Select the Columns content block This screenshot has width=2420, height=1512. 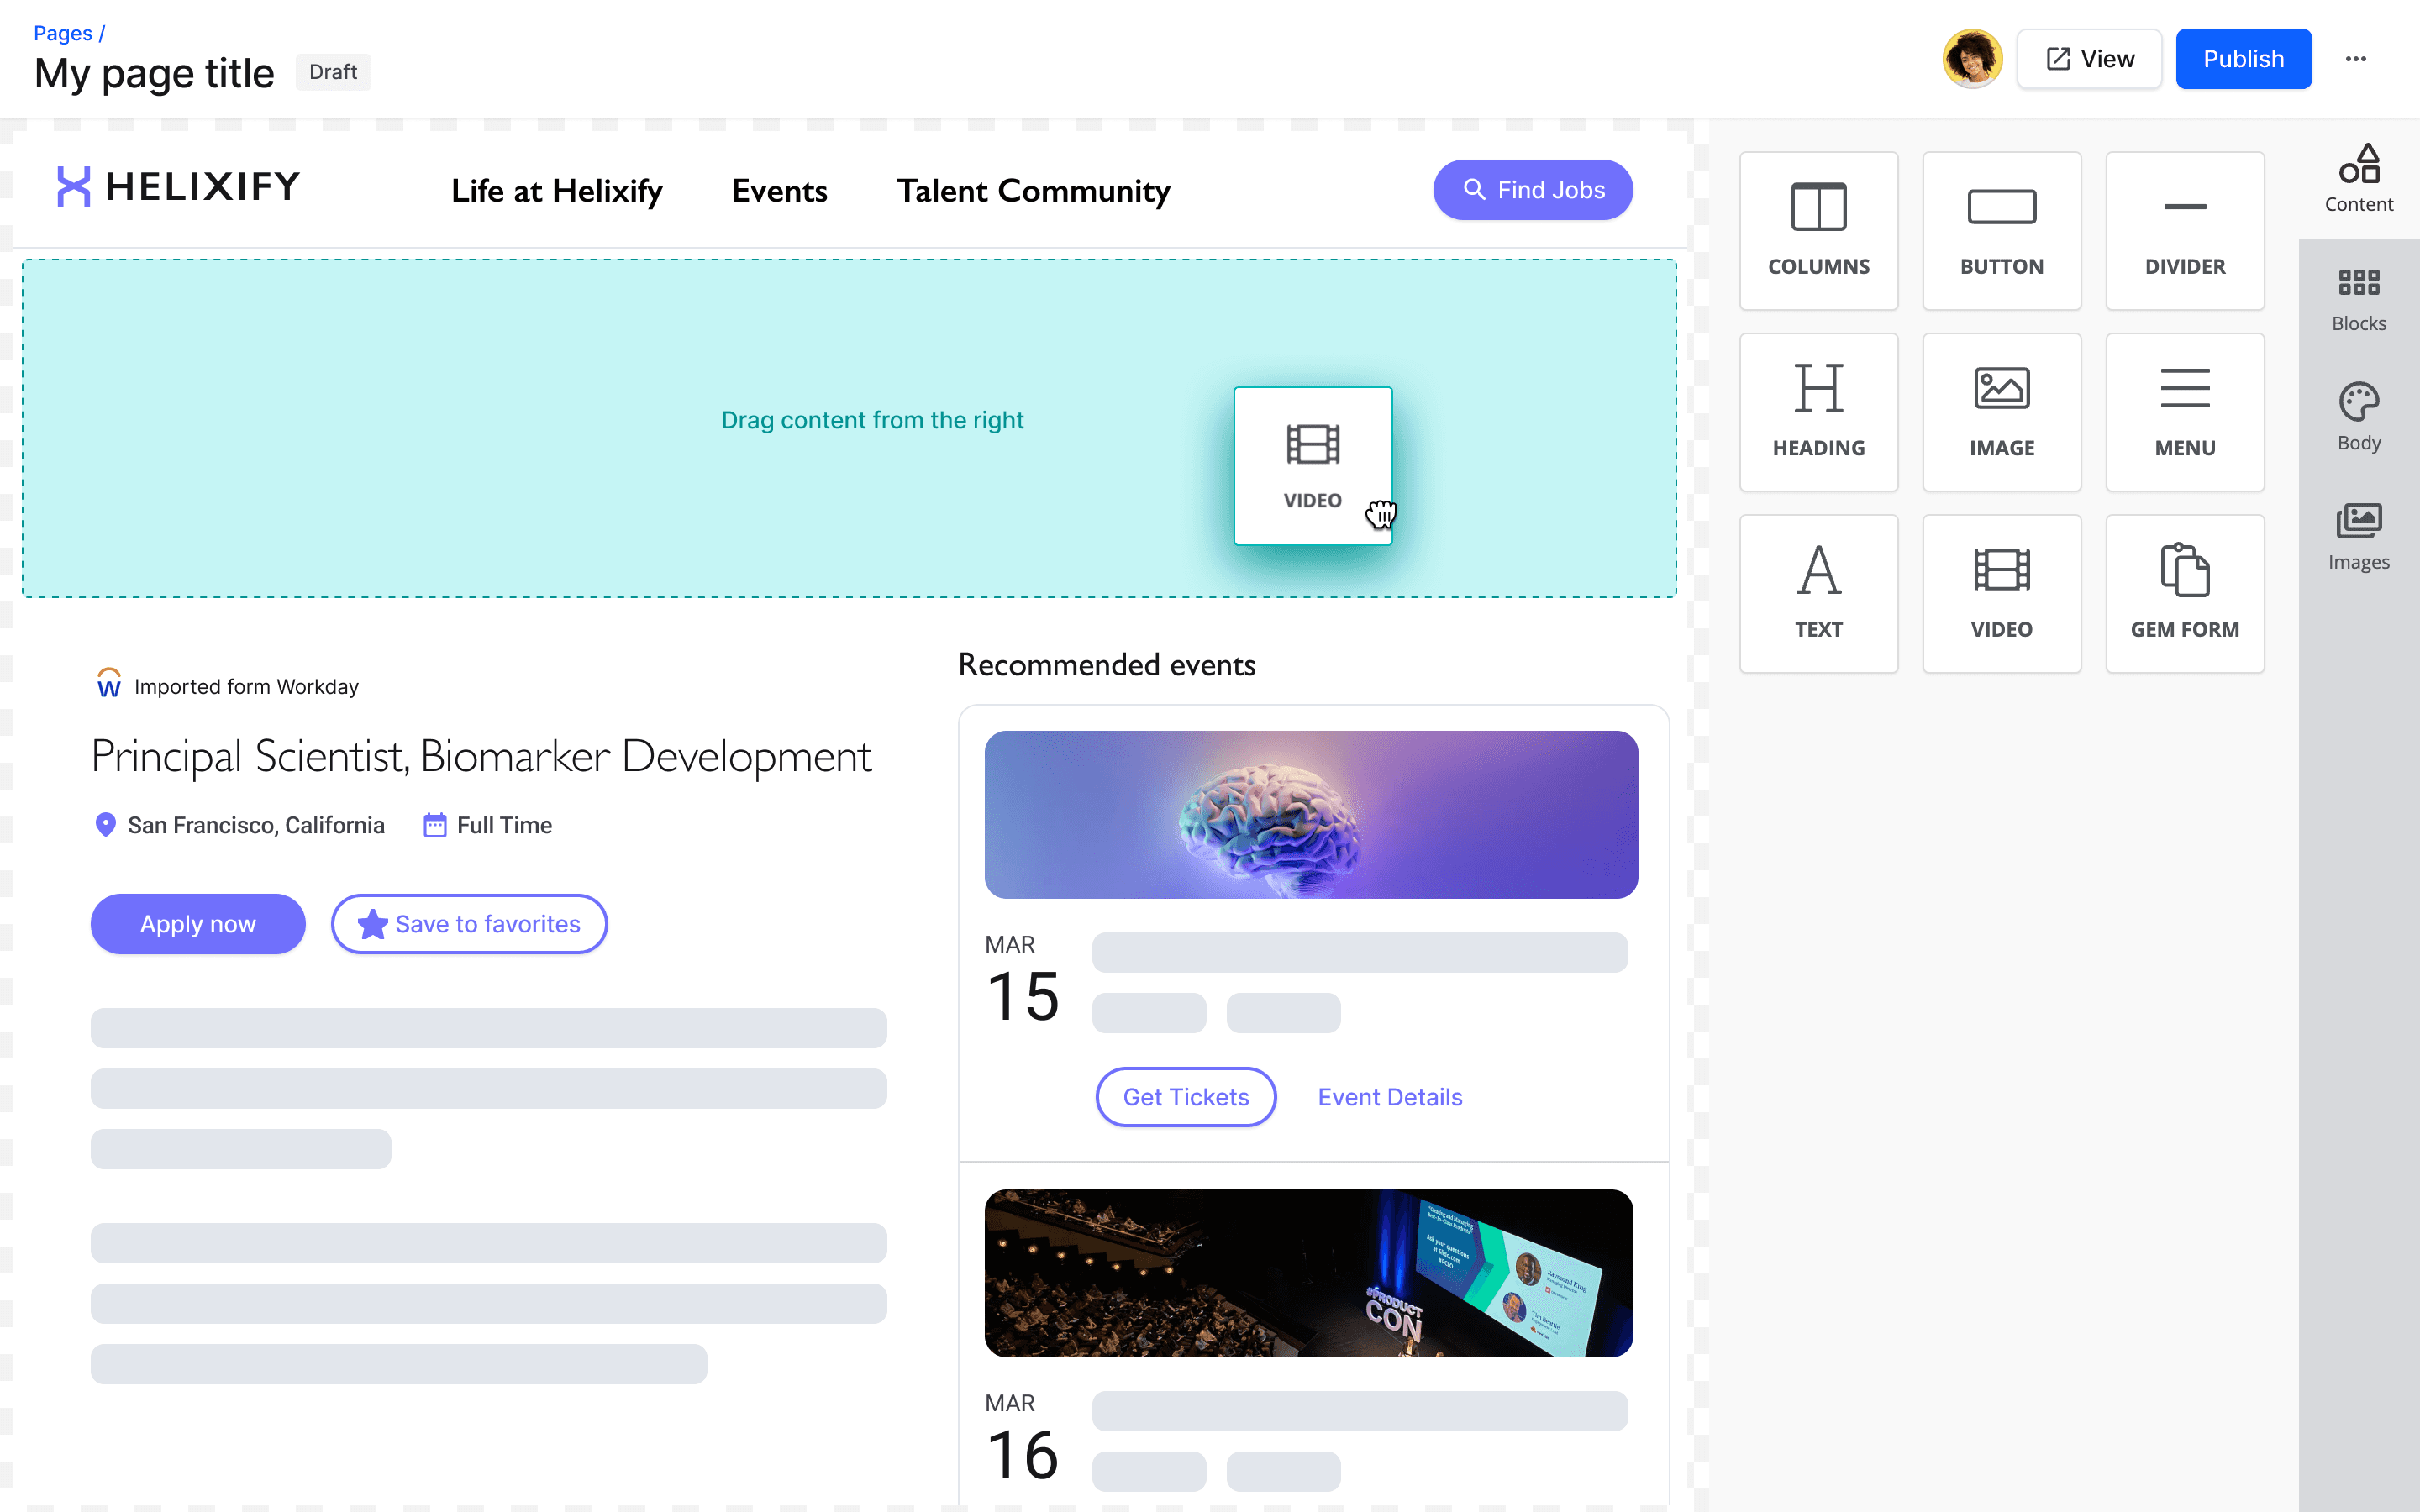[x=1818, y=231]
